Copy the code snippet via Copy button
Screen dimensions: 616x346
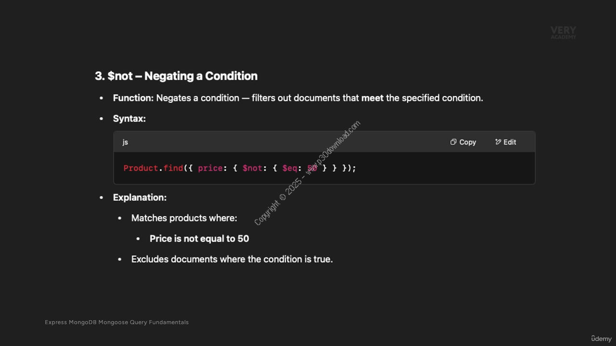(463, 142)
